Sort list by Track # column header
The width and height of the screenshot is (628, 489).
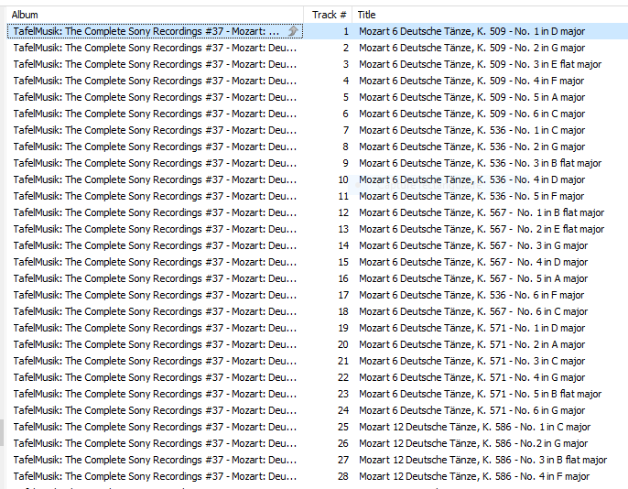328,15
